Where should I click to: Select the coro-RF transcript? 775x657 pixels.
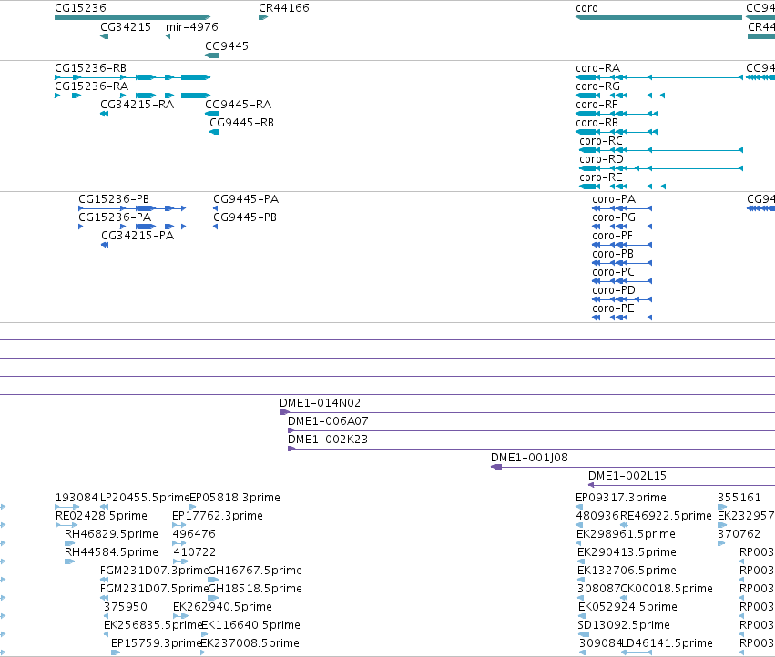(x=617, y=114)
